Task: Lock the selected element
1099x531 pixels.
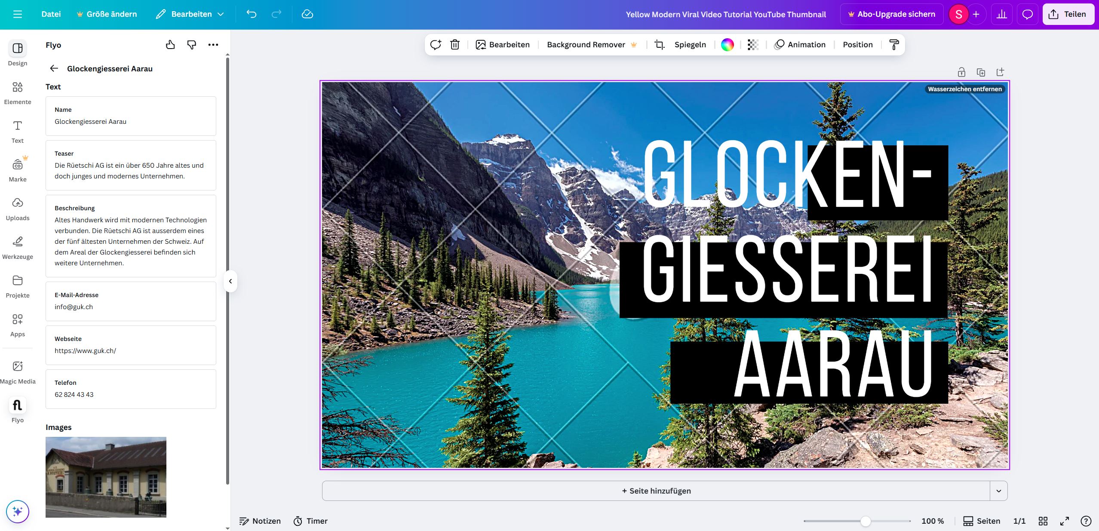Action: (x=961, y=72)
